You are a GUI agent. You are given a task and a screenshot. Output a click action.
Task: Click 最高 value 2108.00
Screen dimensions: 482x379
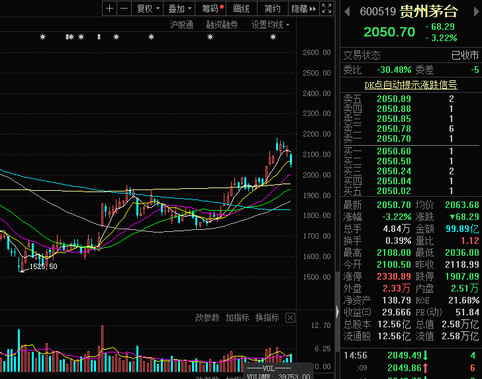pyautogui.click(x=394, y=253)
